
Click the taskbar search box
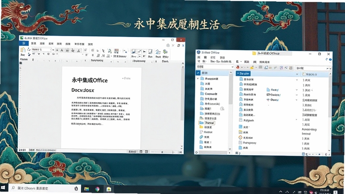(44, 188)
